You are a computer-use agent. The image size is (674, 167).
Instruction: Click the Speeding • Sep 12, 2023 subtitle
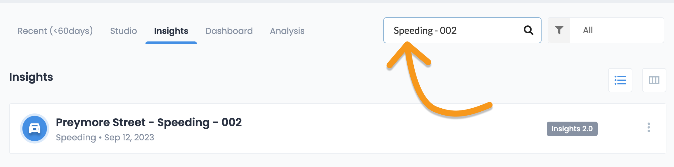(x=105, y=137)
